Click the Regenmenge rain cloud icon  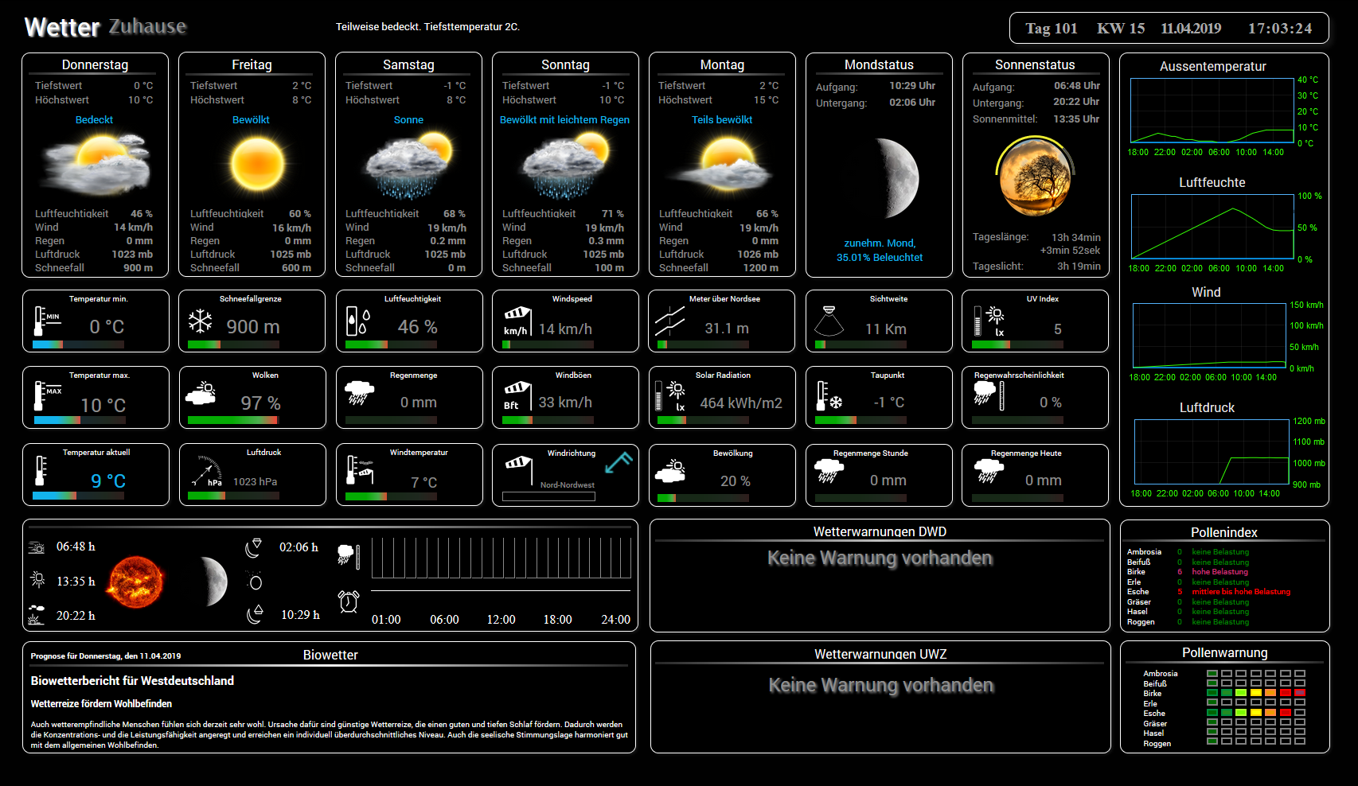coord(359,393)
